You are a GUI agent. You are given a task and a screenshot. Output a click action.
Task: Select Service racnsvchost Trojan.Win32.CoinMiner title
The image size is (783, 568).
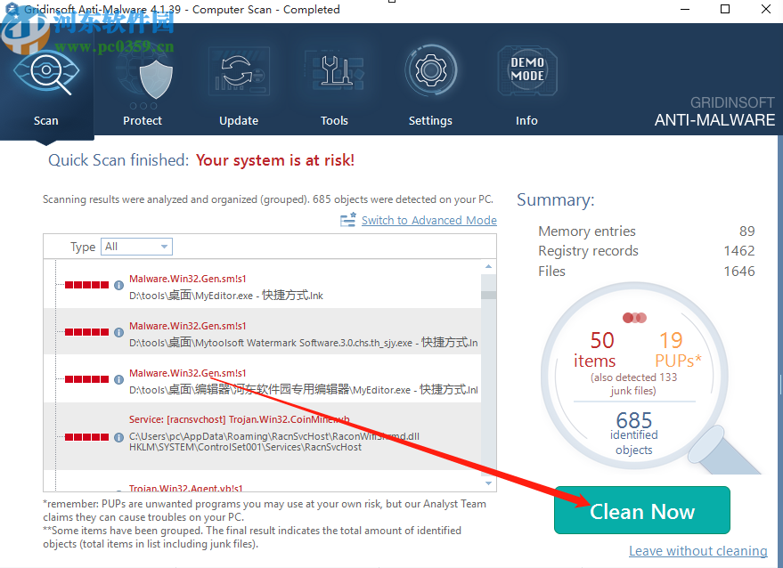(240, 419)
